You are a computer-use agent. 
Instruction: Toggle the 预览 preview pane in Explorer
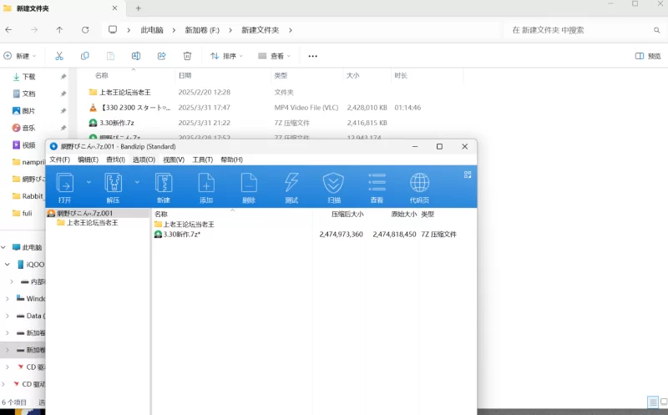648,56
